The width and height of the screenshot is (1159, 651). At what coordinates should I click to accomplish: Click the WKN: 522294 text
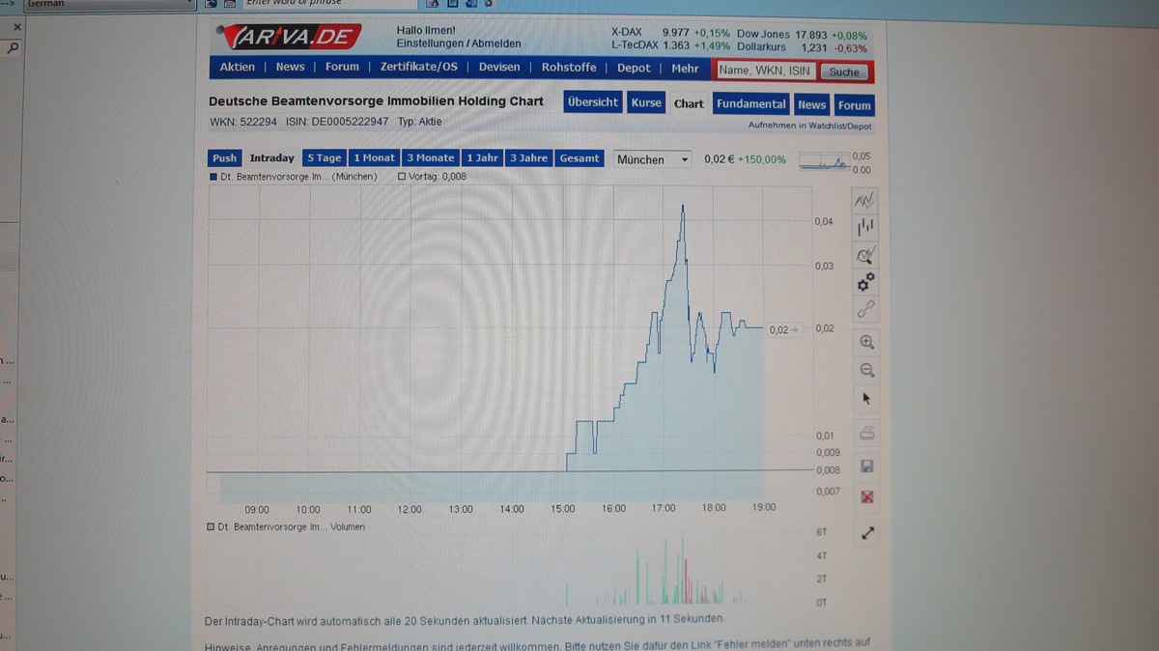tap(243, 123)
